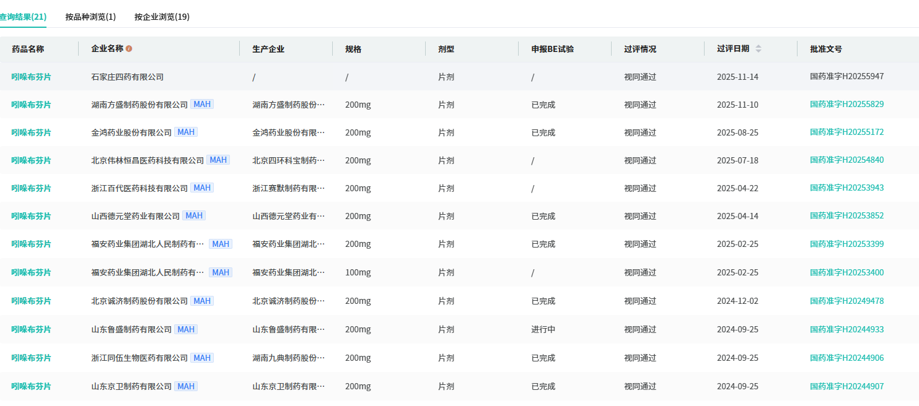Select date cell 2024-12-02

coord(737,301)
